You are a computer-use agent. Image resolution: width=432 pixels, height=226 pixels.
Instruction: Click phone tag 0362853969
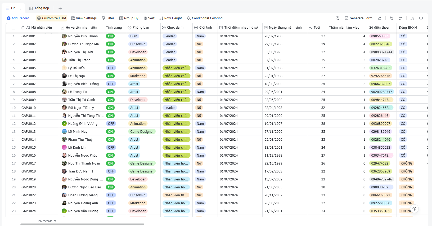pyautogui.click(x=381, y=171)
